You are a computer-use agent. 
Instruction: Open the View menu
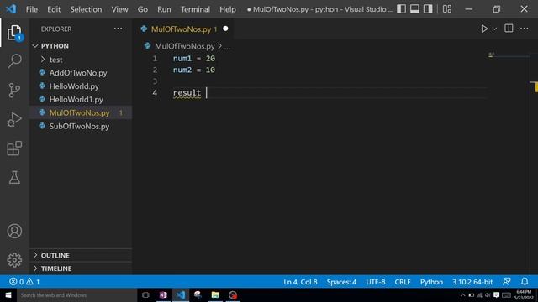tap(119, 9)
